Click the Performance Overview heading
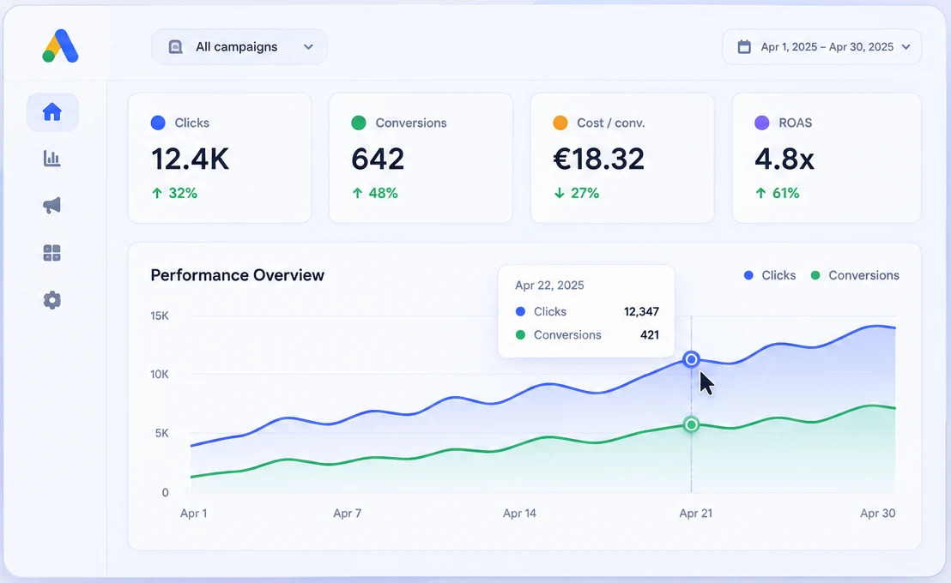951x583 pixels. (237, 275)
